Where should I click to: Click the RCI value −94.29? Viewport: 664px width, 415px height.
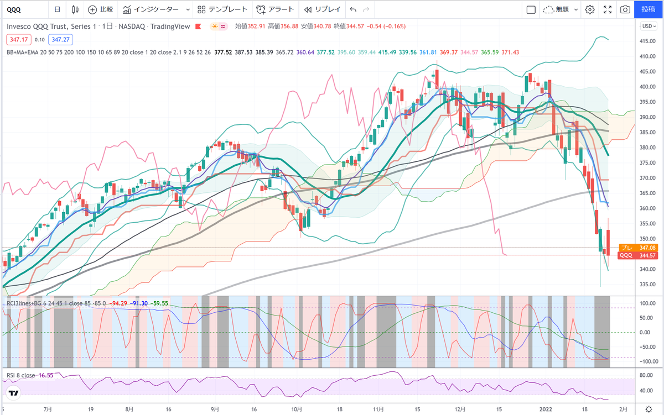click(x=118, y=303)
